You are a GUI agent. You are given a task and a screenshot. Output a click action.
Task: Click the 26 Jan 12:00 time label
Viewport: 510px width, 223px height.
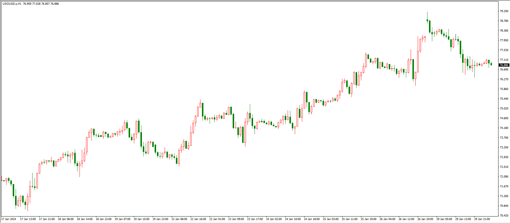pos(406,219)
